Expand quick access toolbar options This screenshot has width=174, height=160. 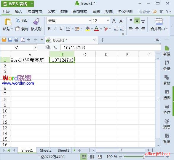coord(42,40)
